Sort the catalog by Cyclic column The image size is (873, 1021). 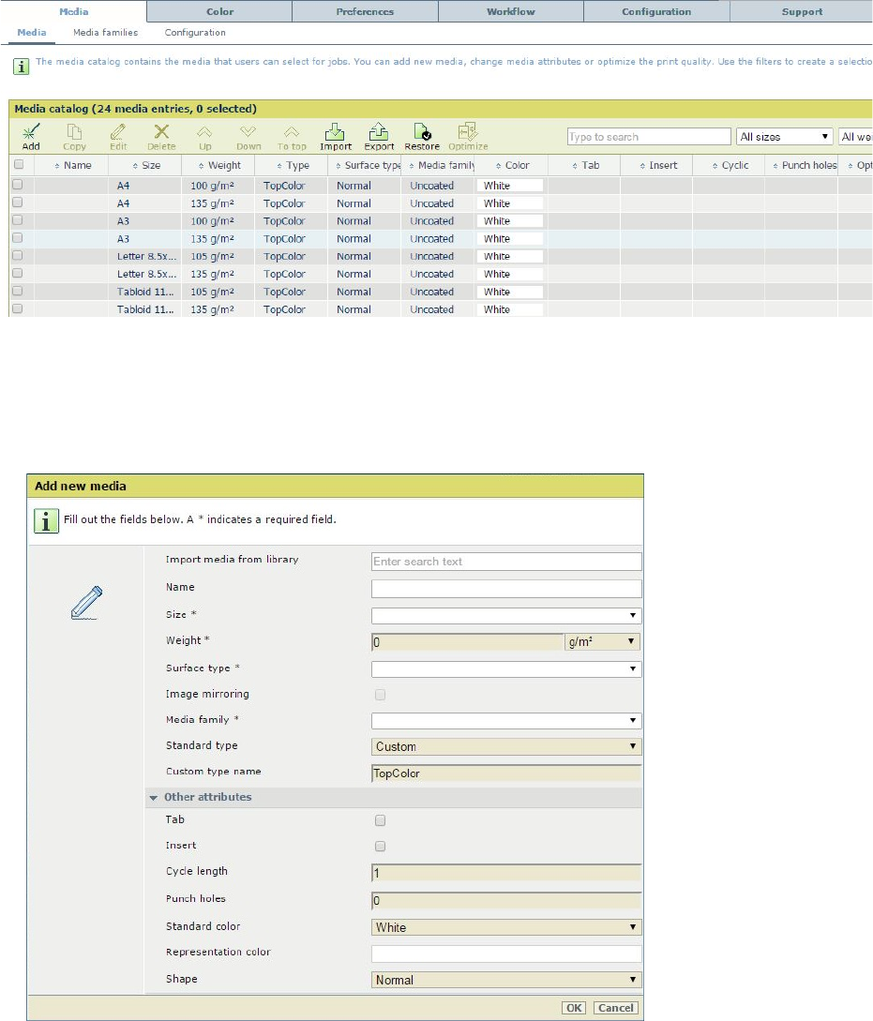[x=730, y=165]
